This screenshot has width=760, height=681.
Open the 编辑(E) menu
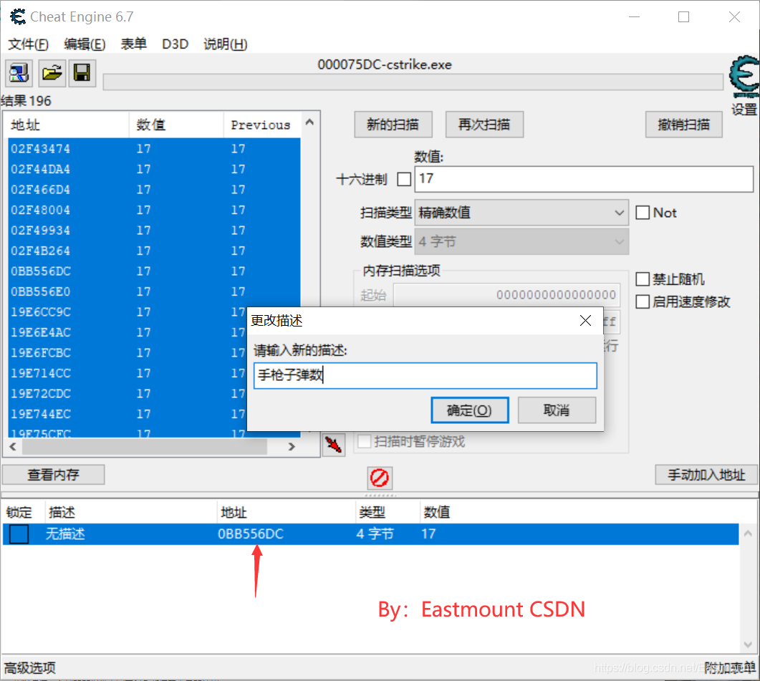85,44
